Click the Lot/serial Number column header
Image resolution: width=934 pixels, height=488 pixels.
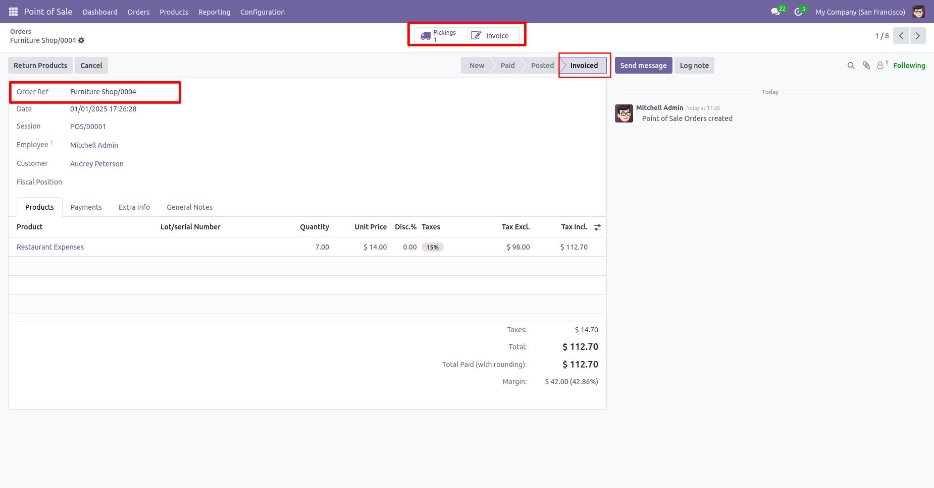click(190, 227)
